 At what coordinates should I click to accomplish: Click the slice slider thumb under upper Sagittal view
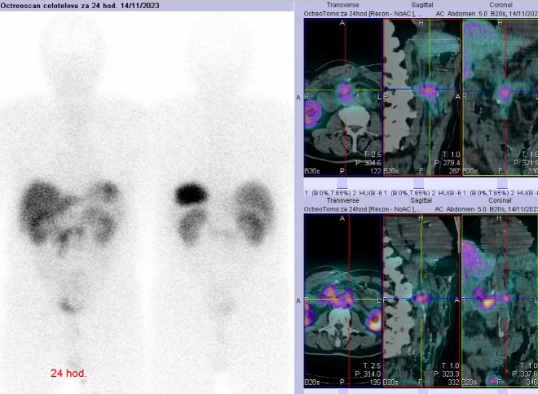pyautogui.click(x=419, y=183)
